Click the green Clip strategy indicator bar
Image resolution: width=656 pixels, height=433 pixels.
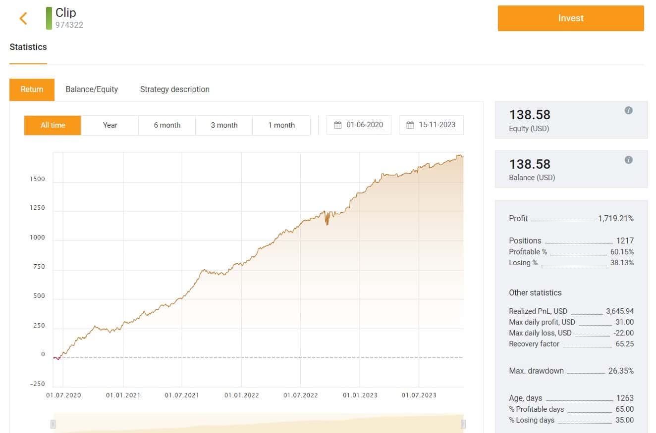click(x=49, y=18)
